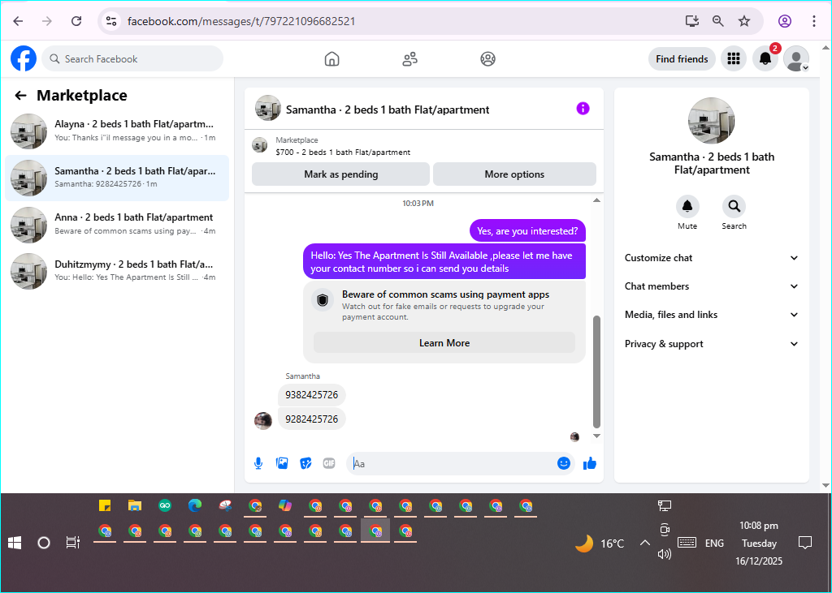832x593 pixels.
Task: Click the purple conversation info icon
Action: [x=583, y=109]
